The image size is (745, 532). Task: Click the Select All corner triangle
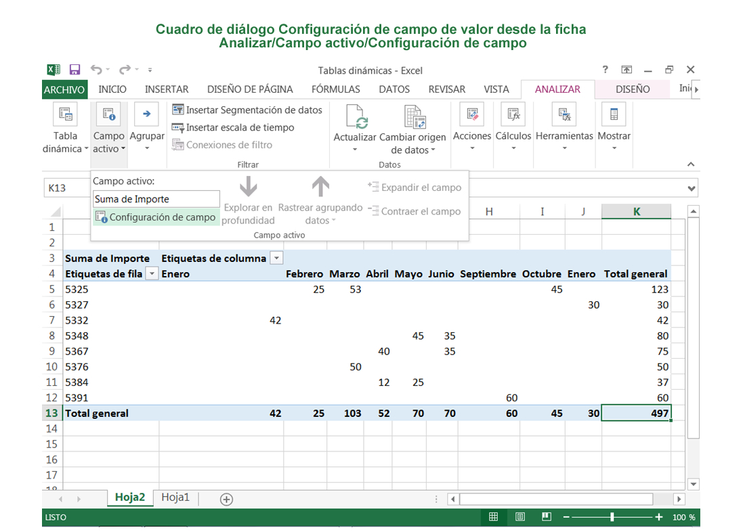(56, 212)
